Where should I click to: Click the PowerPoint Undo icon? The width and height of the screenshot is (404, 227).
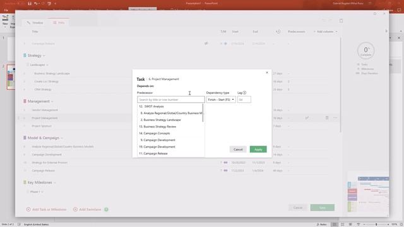pos(36,3)
